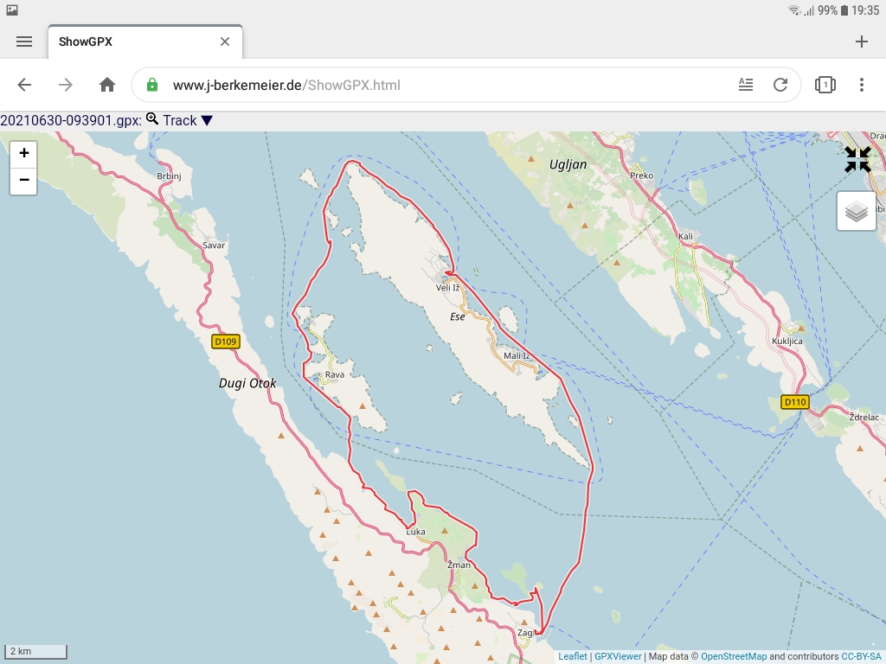886x664 pixels.
Task: Navigate back with the left arrow
Action: coord(24,85)
